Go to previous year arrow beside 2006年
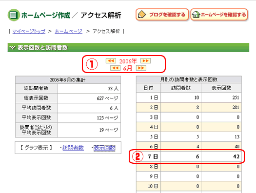256x193 pixels. (x=111, y=61)
